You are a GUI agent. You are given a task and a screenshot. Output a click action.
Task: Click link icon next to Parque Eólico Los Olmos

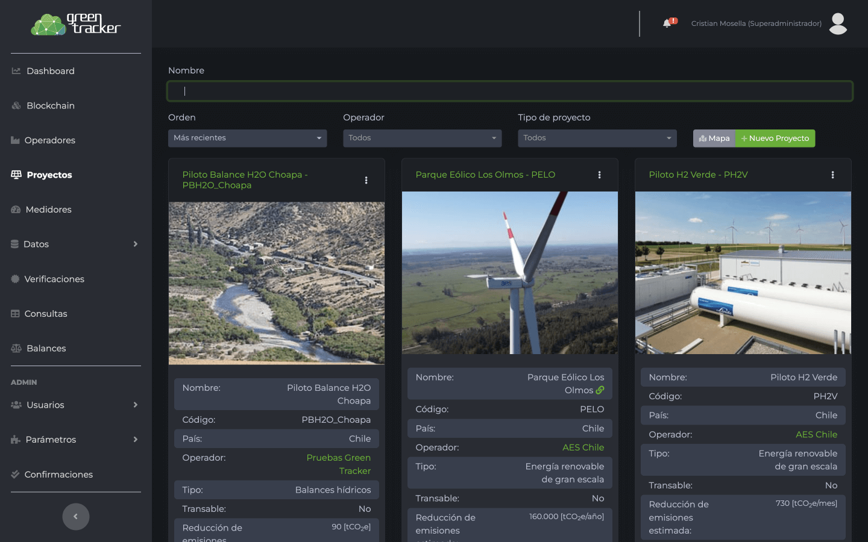pyautogui.click(x=600, y=390)
